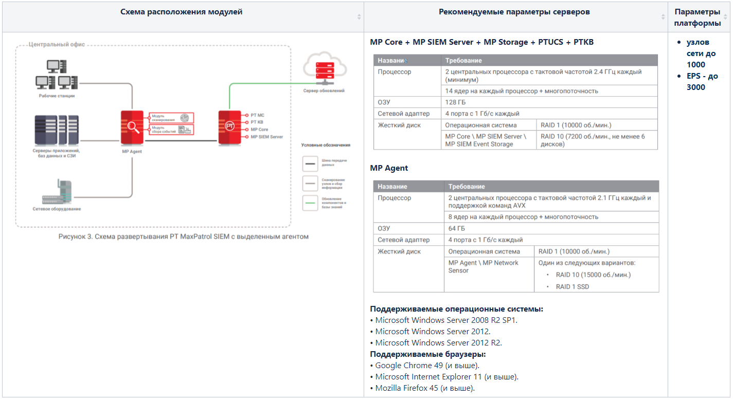
Task: Click the Сетевое оборудование device icon
Action: pos(57,192)
